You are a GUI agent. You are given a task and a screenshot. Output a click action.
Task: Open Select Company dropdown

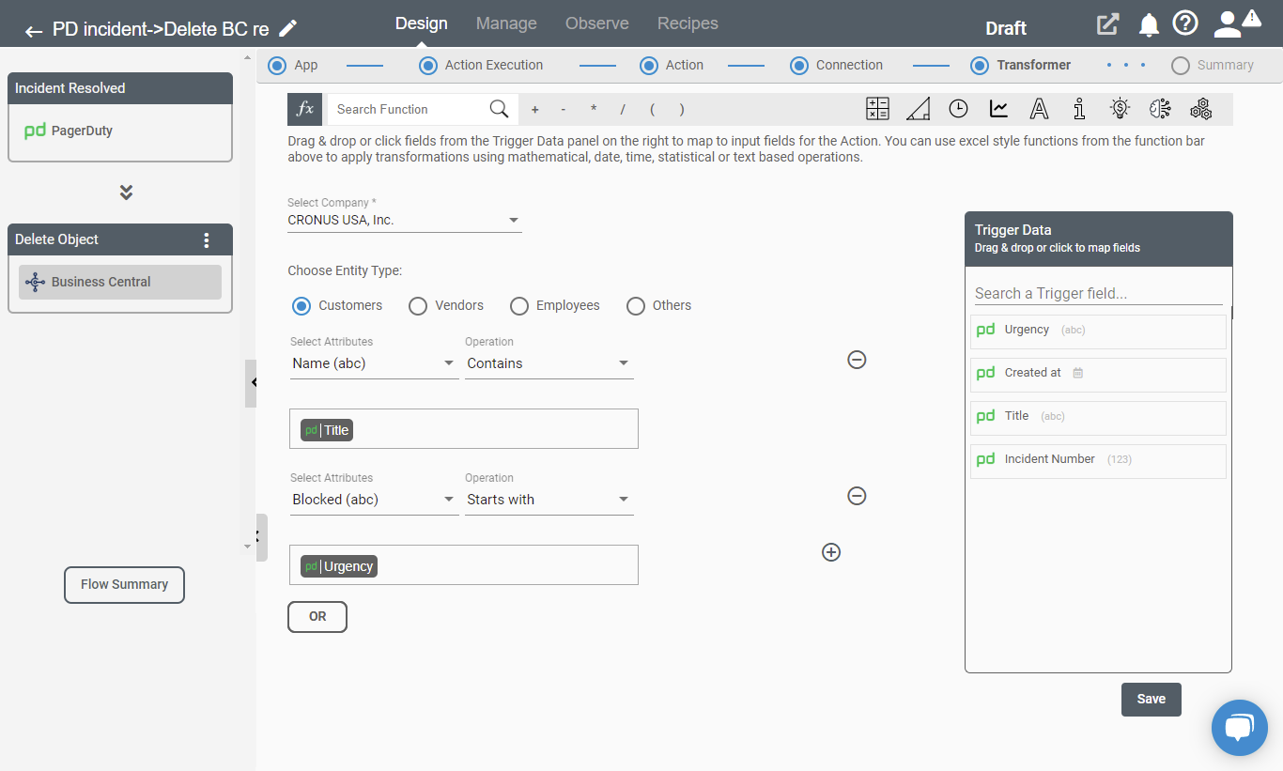[404, 220]
